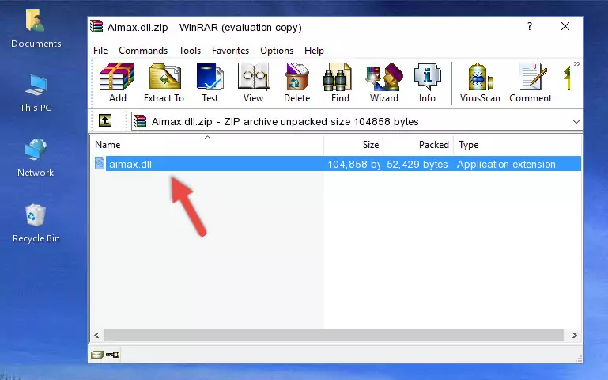Launch the Wizard tool

pyautogui.click(x=384, y=82)
